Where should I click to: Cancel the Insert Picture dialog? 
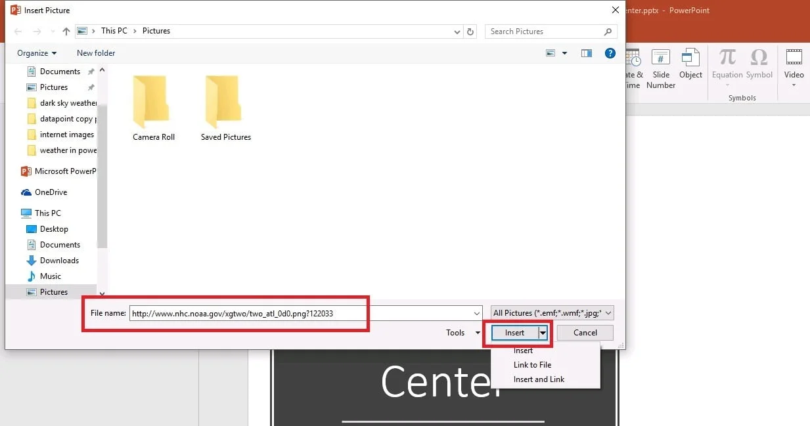(x=584, y=333)
